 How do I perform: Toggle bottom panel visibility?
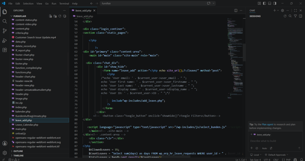click(x=270, y=3)
